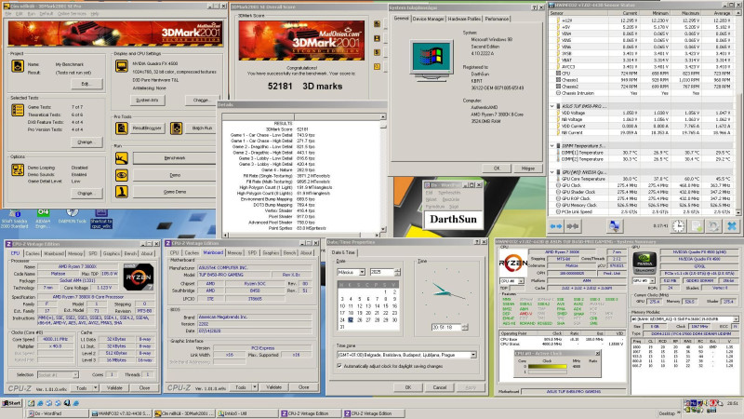Switch to Memory tab in left CPU-Z

click(75, 253)
